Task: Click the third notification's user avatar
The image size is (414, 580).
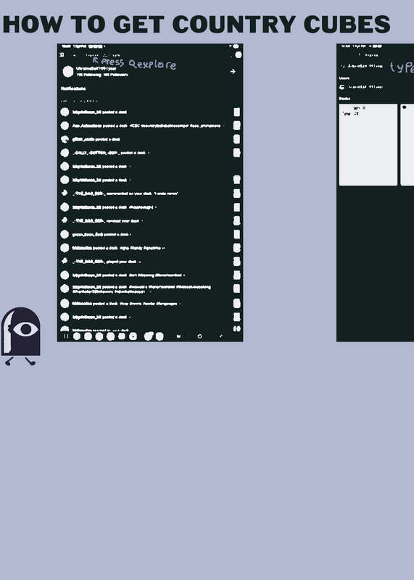Action: click(x=65, y=139)
